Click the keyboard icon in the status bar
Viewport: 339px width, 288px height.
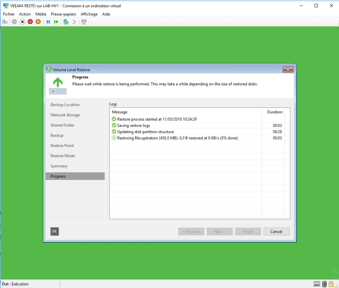click(x=317, y=284)
